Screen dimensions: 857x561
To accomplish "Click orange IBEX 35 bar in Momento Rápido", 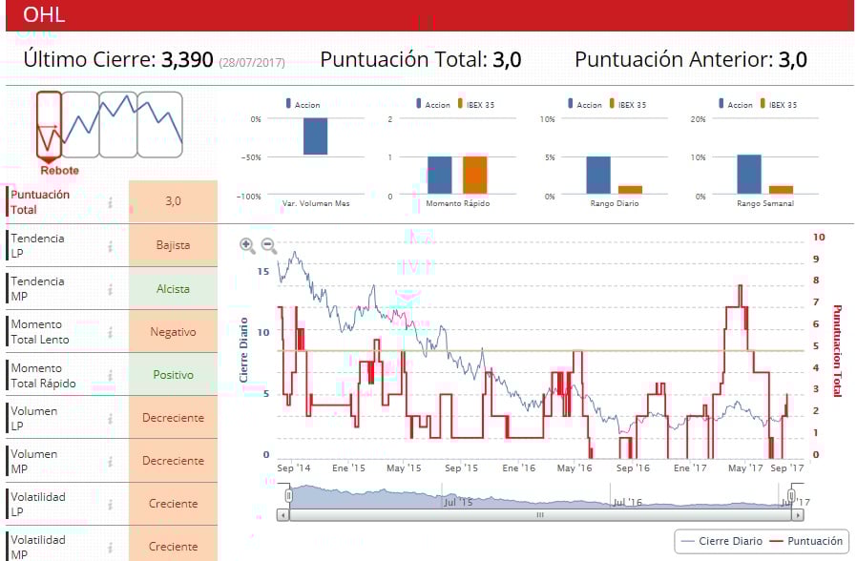I will pos(475,175).
